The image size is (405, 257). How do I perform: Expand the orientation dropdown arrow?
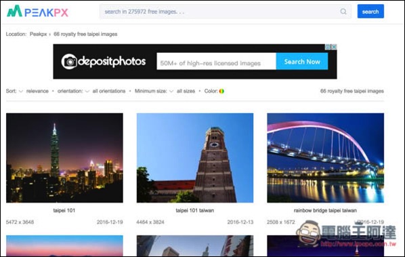point(87,91)
